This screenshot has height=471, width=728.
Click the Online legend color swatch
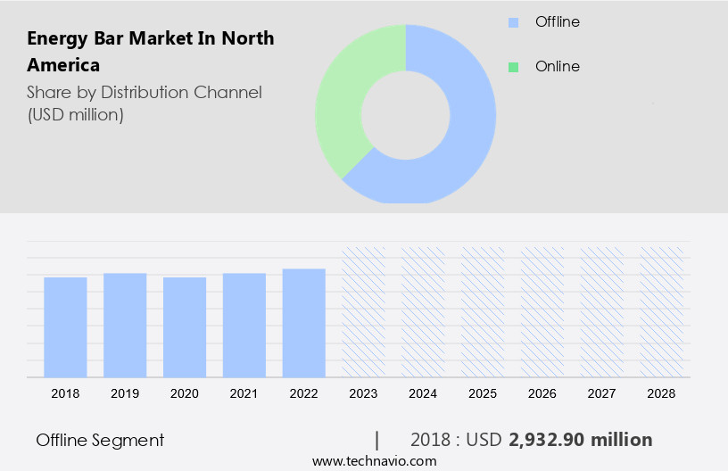(x=513, y=67)
